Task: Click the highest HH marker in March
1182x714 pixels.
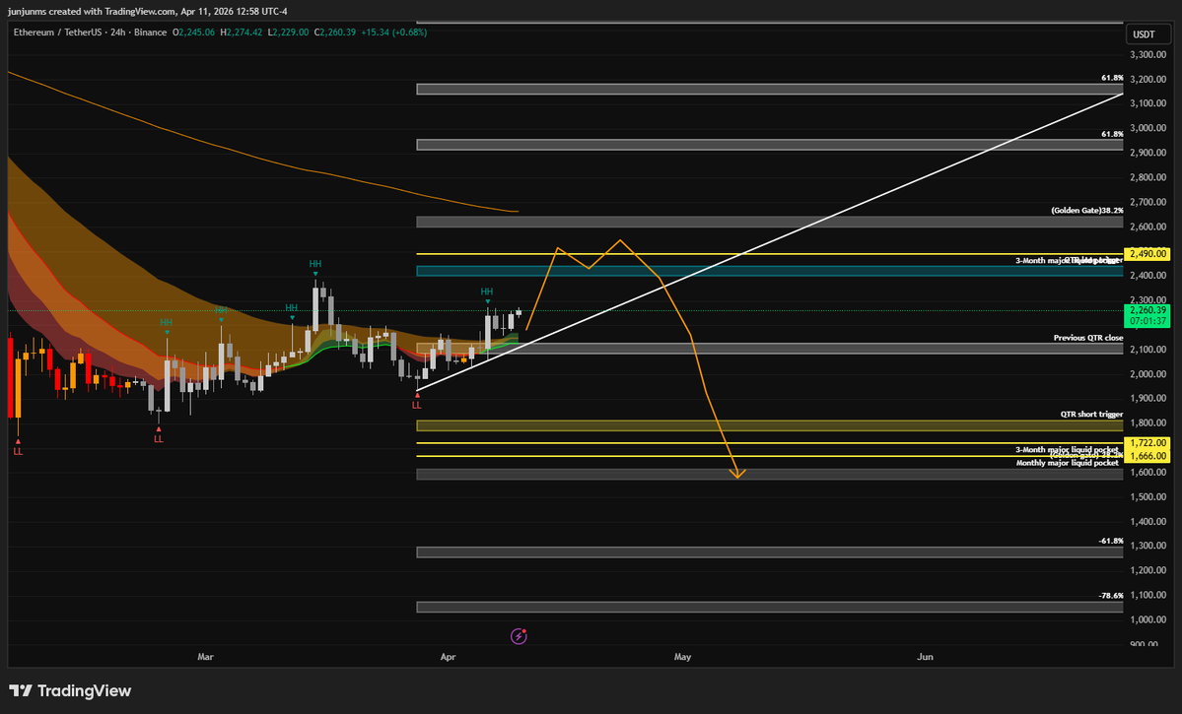Action: point(314,264)
